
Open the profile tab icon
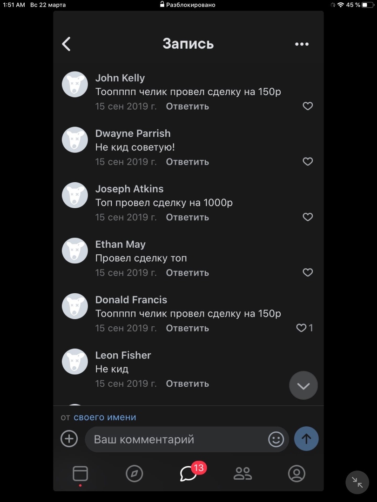coord(296,474)
